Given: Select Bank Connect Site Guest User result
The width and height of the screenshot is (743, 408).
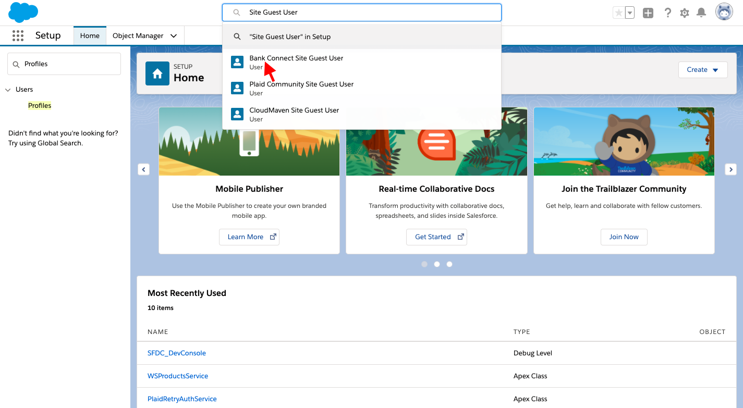Looking at the screenshot, I should [x=362, y=62].
